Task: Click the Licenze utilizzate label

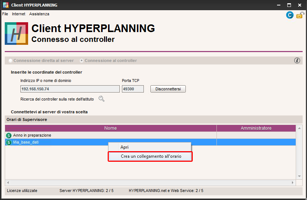Action: (x=22, y=191)
